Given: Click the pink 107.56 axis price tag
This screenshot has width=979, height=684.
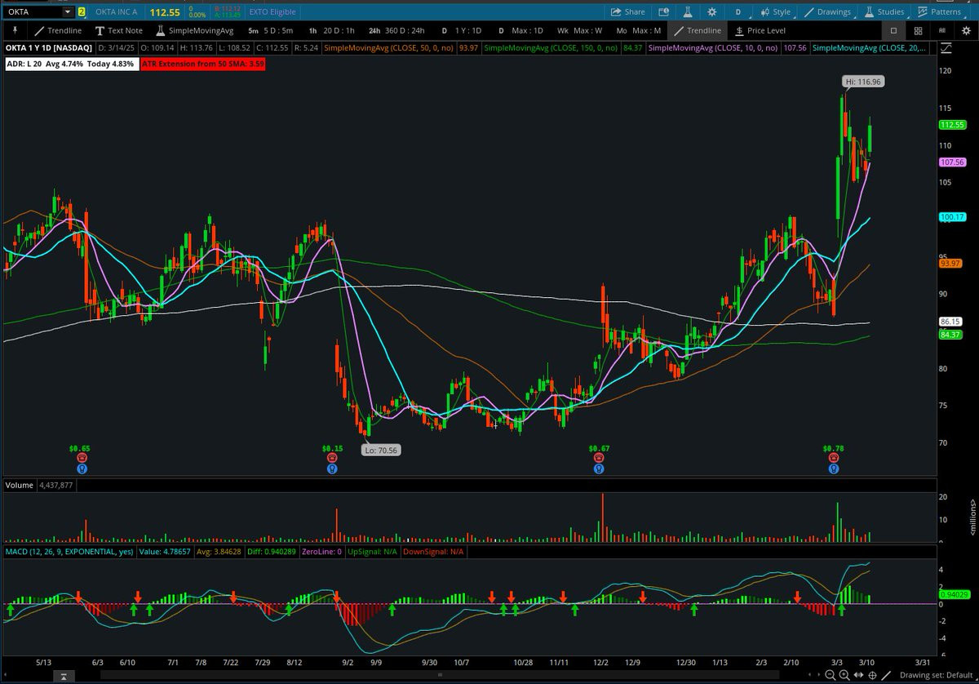Looking at the screenshot, I should pos(952,162).
